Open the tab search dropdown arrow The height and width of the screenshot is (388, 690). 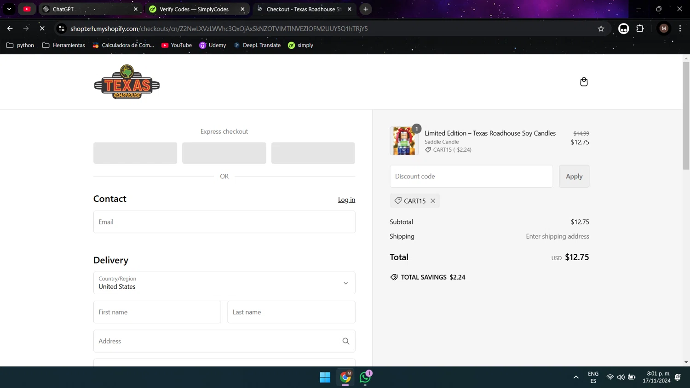tap(9, 9)
